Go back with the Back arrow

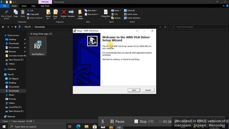point(3,27)
